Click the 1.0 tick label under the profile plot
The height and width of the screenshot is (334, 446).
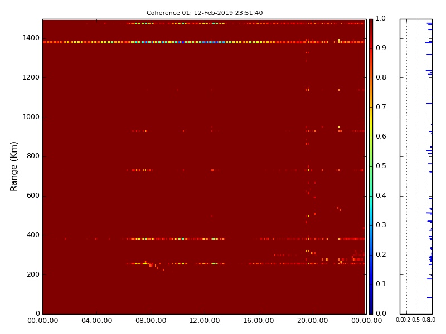point(432,320)
